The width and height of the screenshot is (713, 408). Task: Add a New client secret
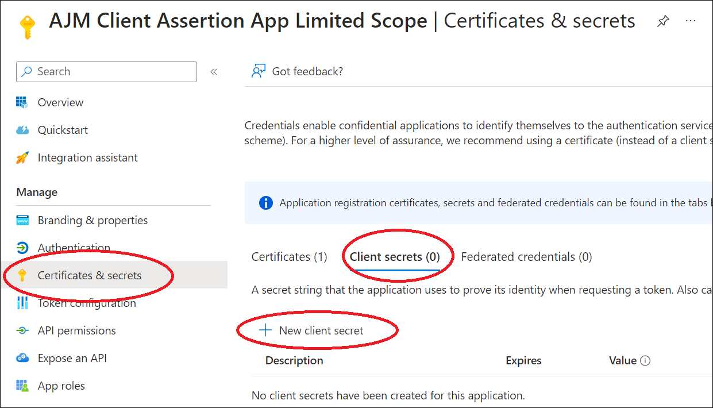(x=313, y=330)
